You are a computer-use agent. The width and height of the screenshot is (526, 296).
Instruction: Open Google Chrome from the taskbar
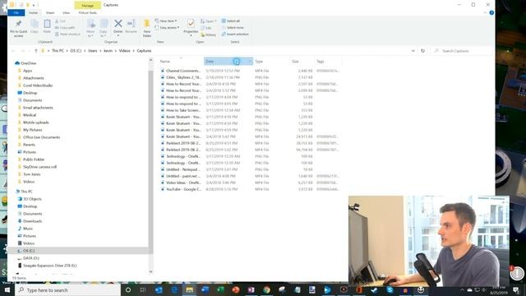pyautogui.click(x=266, y=289)
